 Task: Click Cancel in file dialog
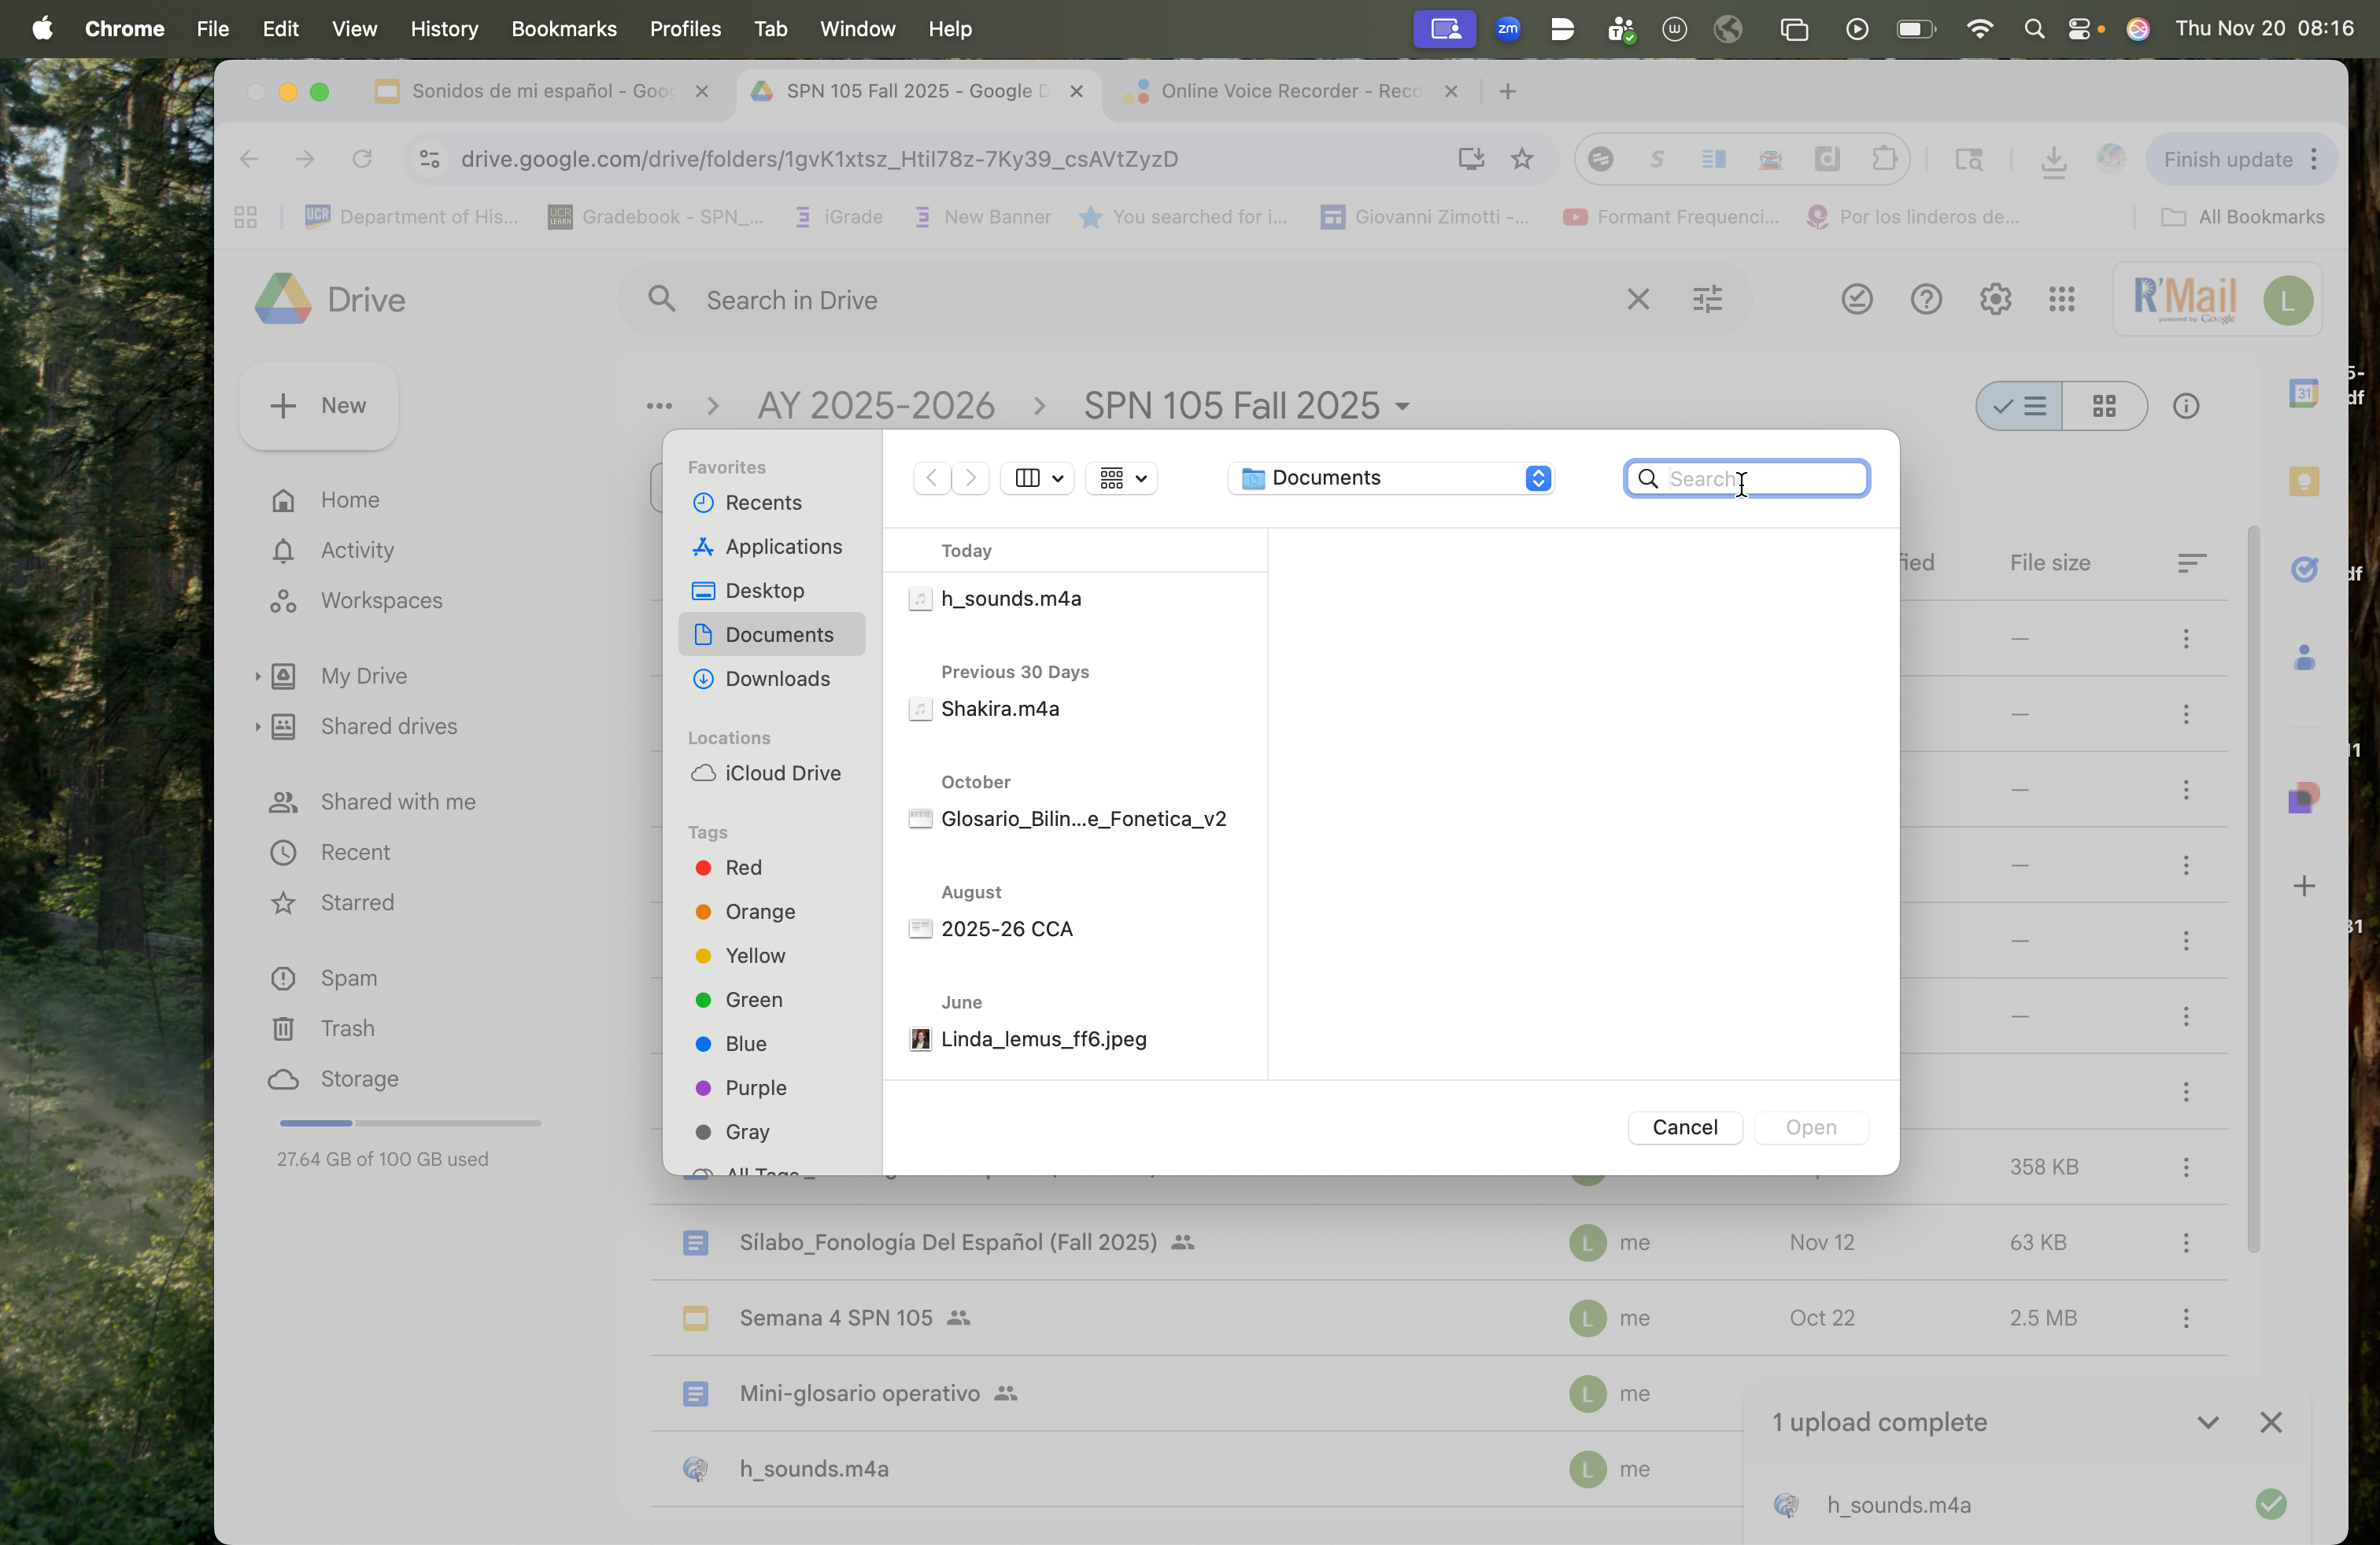(x=1685, y=1127)
